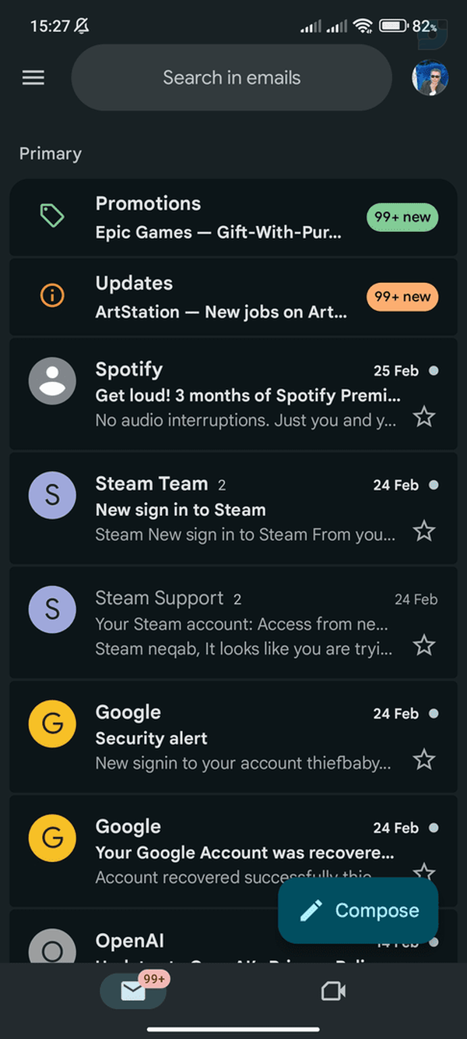Open the New sign in to Steam email

tap(233, 508)
